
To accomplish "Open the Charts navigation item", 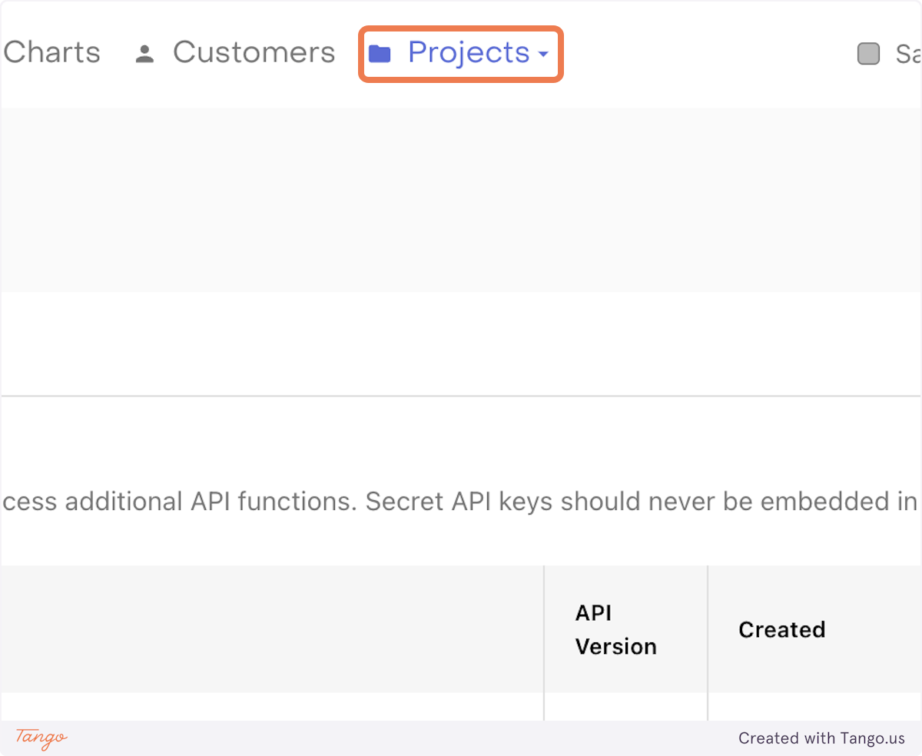I will [51, 52].
